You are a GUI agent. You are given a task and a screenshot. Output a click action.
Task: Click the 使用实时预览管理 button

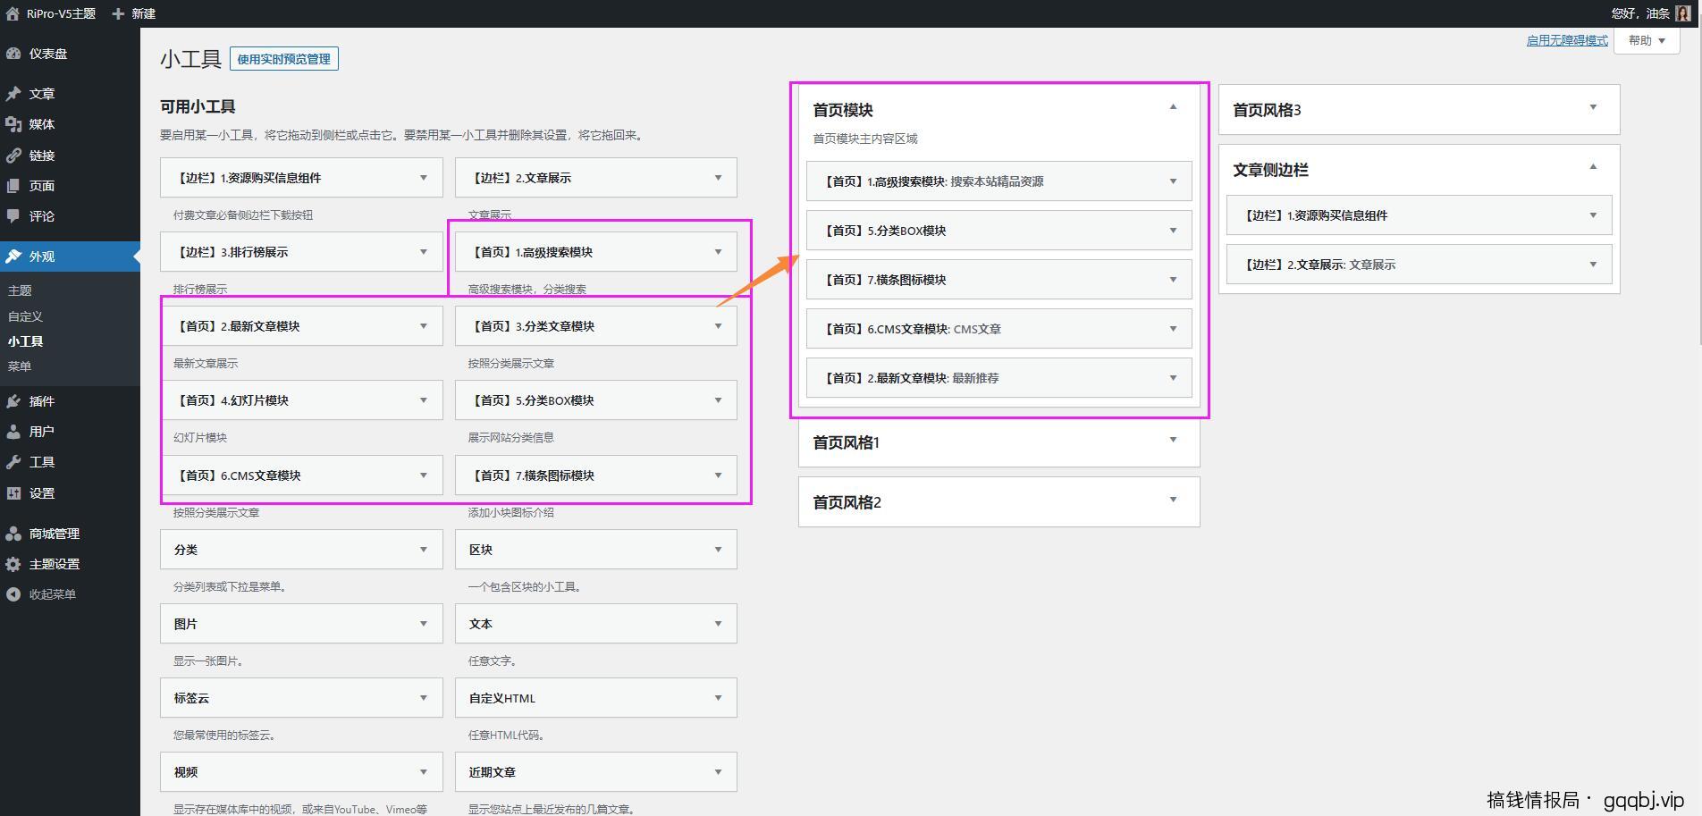(x=284, y=58)
